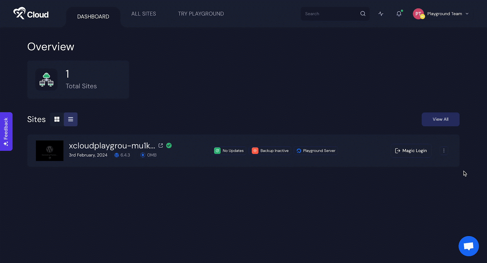Screen dimensions: 487x263
Task: Click the green verified checkmark icon
Action: tap(169, 145)
